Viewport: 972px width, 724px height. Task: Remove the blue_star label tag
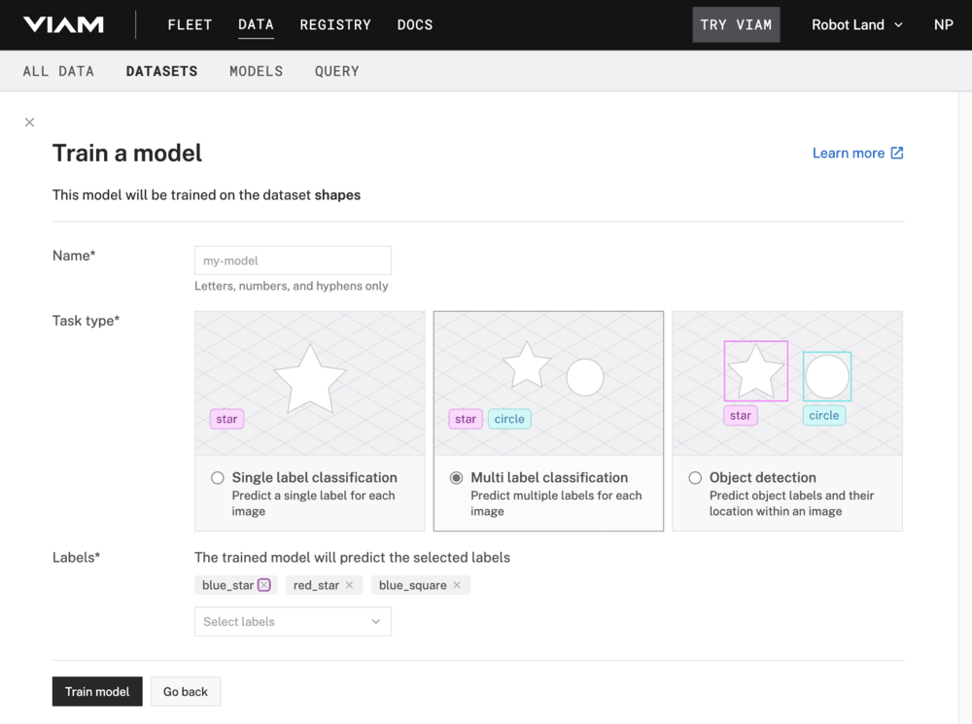264,585
